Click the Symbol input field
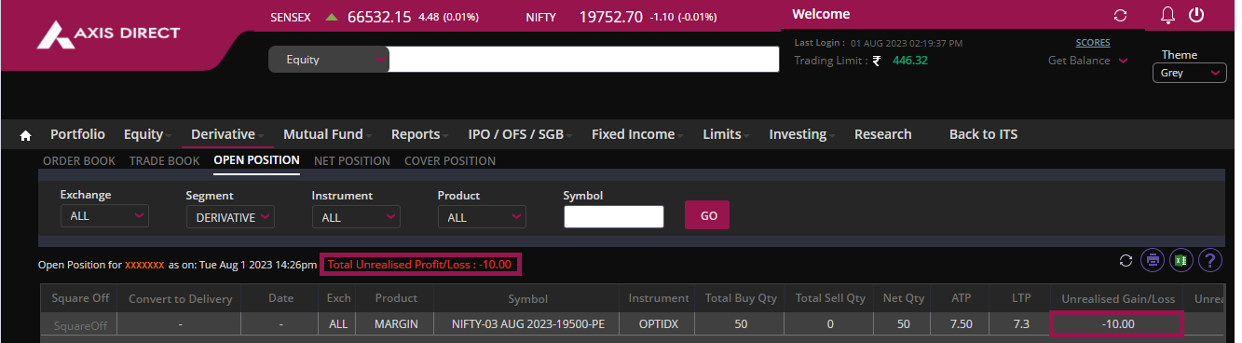The image size is (1242, 343). (x=614, y=216)
